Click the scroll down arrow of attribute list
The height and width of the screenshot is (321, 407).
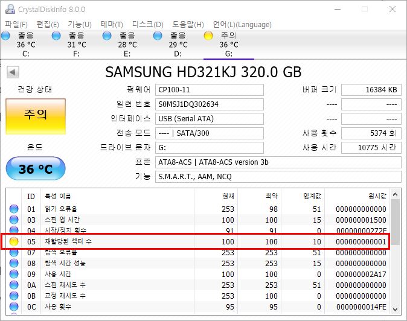[396, 310]
